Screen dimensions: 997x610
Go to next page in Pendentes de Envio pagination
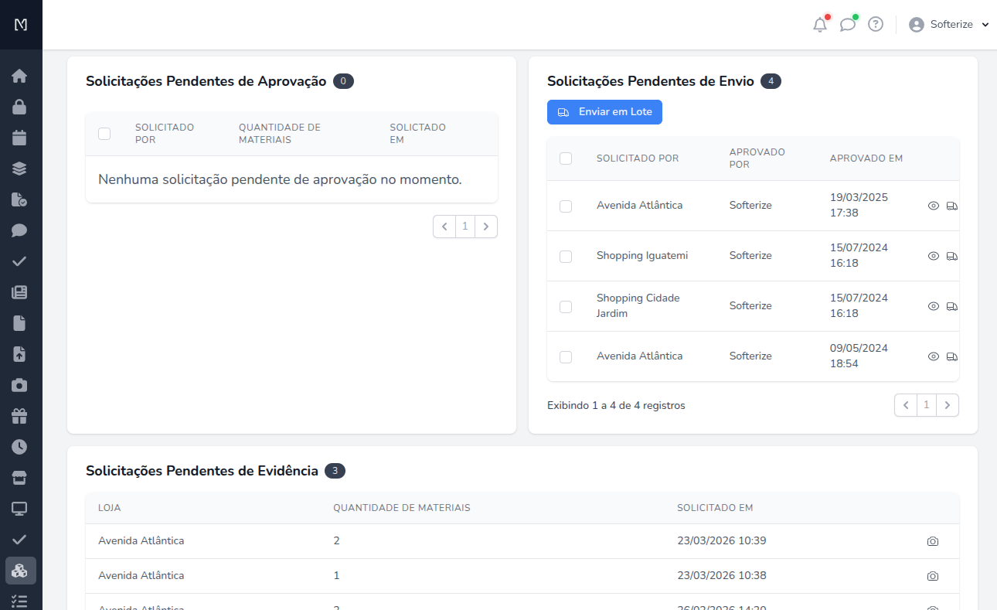[x=948, y=404]
